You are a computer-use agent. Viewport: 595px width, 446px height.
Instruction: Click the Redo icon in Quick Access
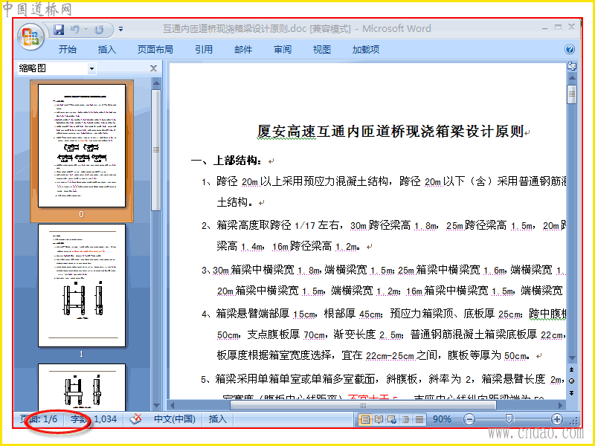(x=99, y=29)
